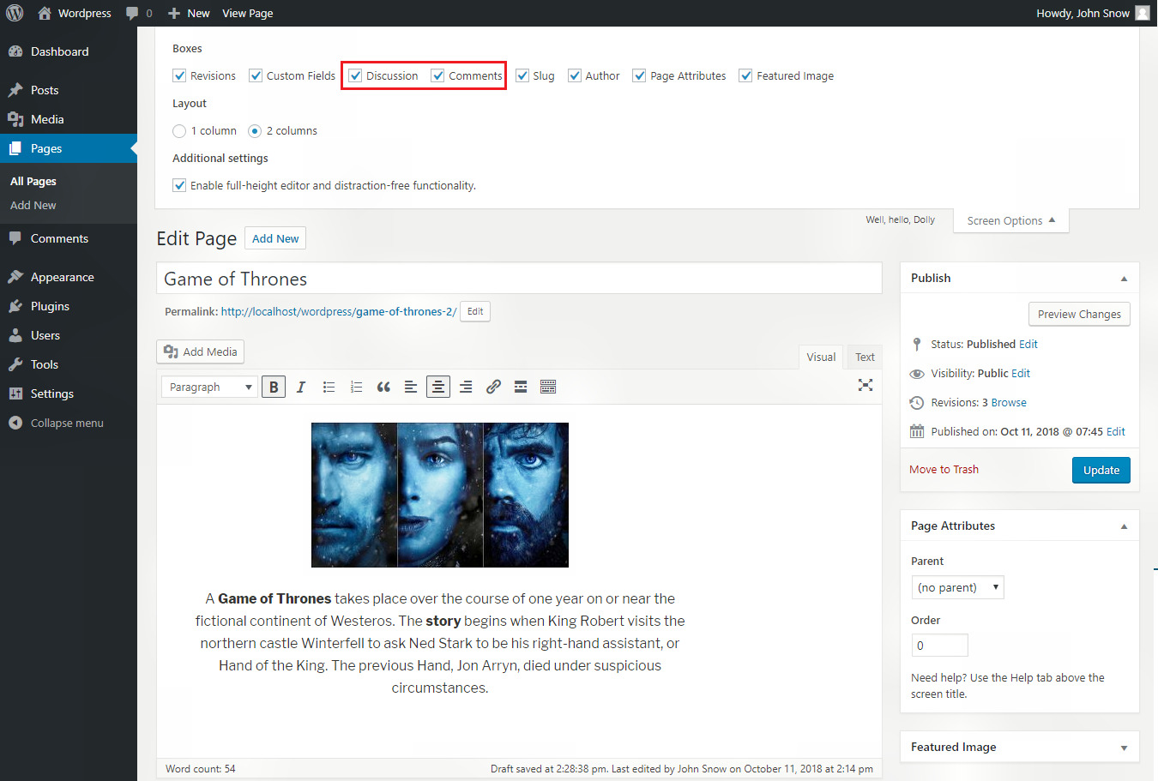This screenshot has height=781, width=1158.
Task: Collapse the admin sidebar menu
Action: tap(69, 423)
